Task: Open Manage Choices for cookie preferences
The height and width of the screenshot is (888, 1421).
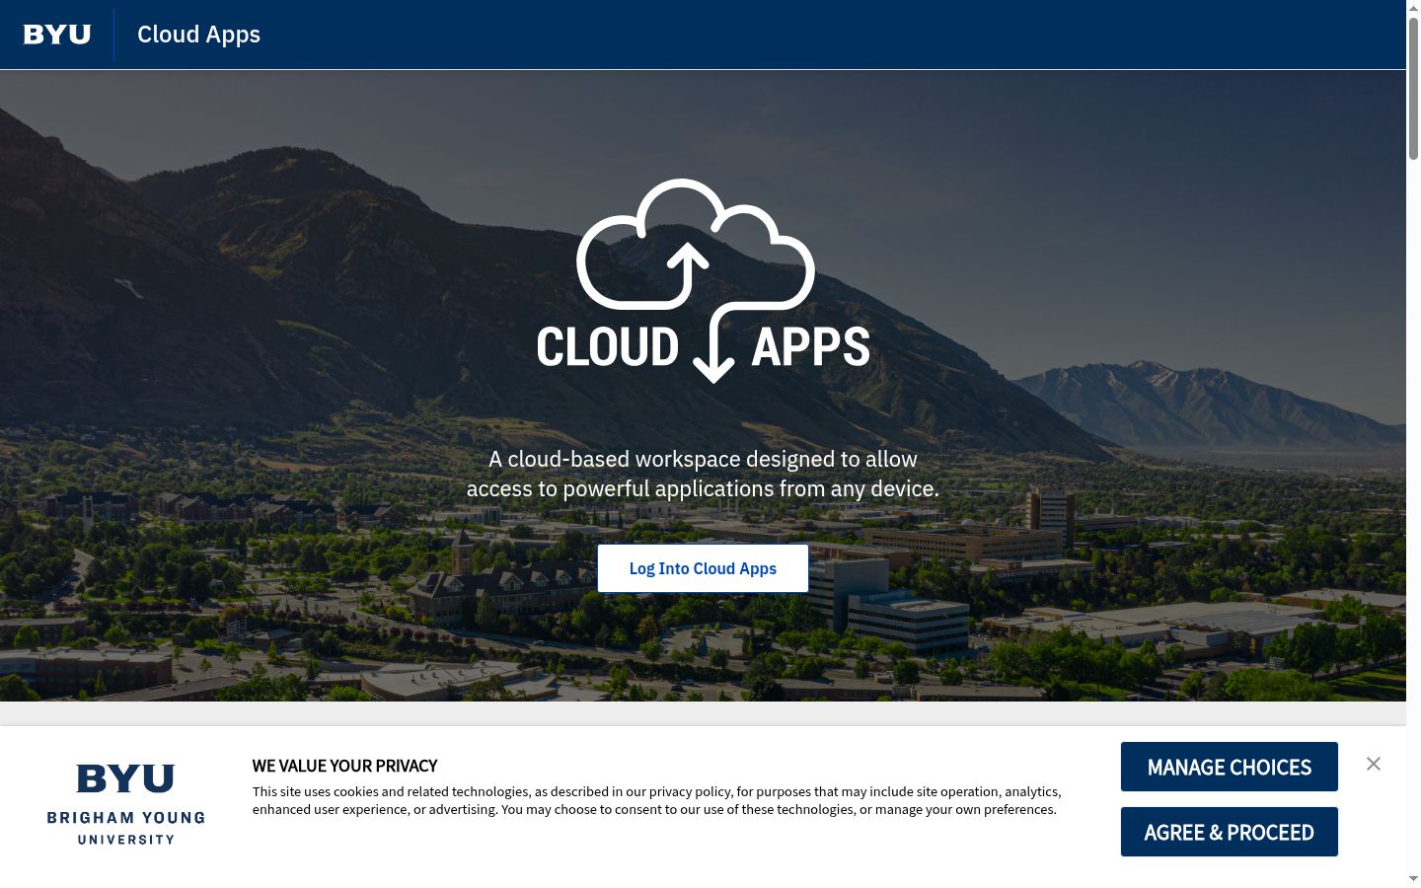Action: (x=1230, y=767)
